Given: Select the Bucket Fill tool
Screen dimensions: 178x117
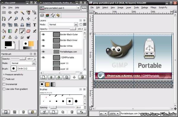Looking at the screenshot, I should [4, 31].
